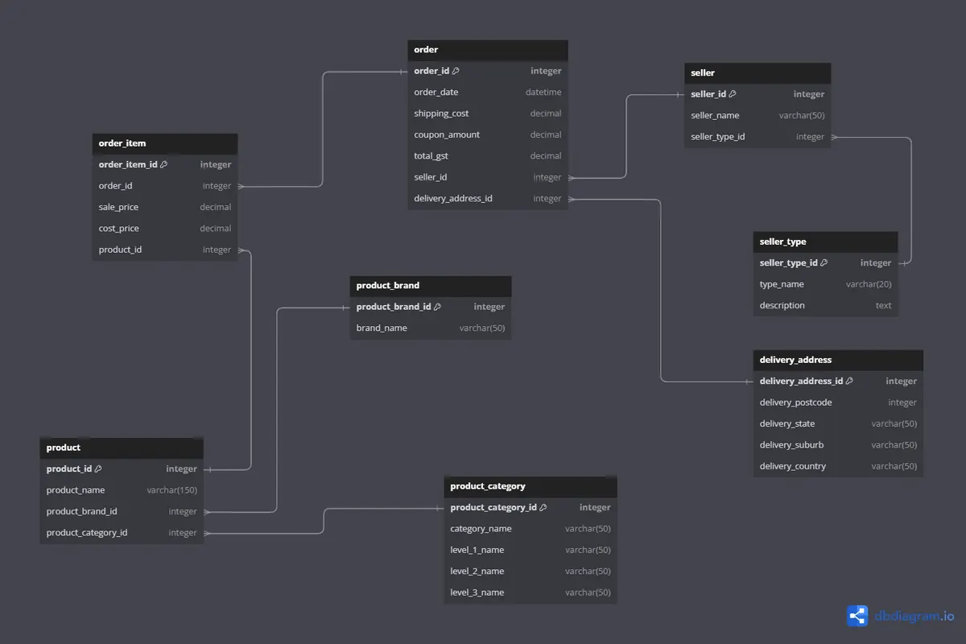The height and width of the screenshot is (644, 966).
Task: Select the seller_type table header
Action: pyautogui.click(x=825, y=242)
